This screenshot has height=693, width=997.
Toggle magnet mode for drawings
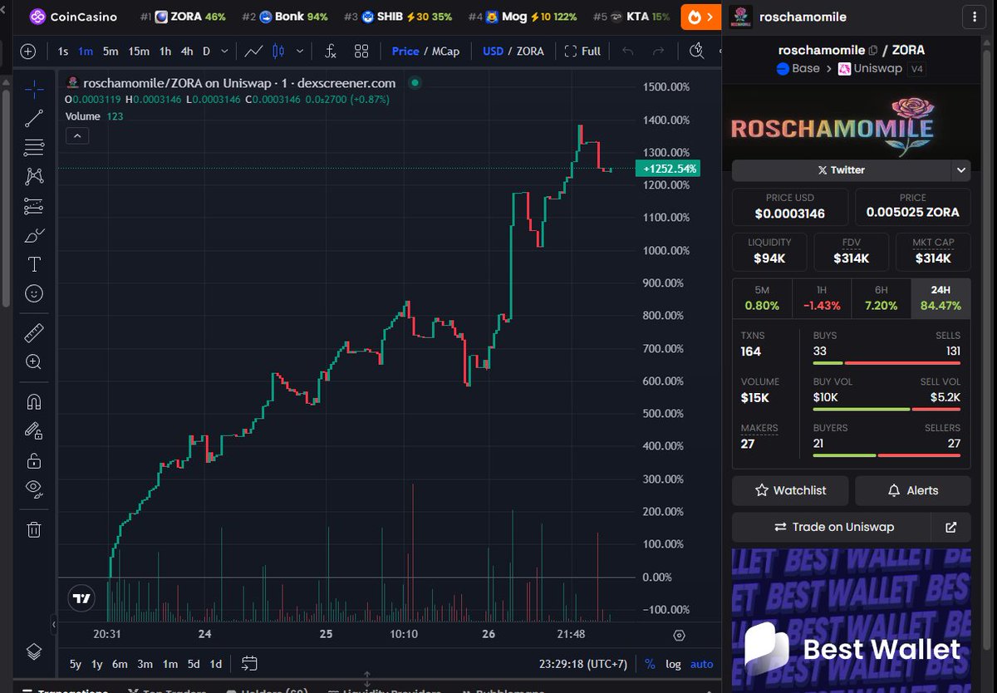(34, 402)
